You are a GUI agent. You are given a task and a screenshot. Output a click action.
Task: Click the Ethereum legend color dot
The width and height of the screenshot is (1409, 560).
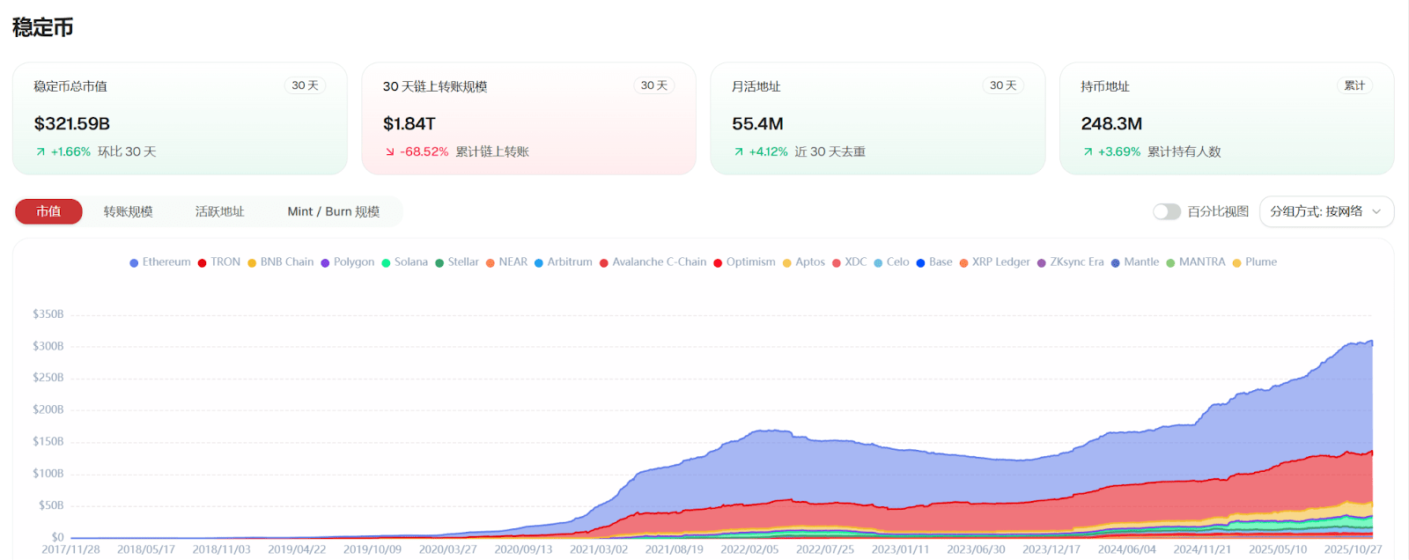pyautogui.click(x=134, y=263)
